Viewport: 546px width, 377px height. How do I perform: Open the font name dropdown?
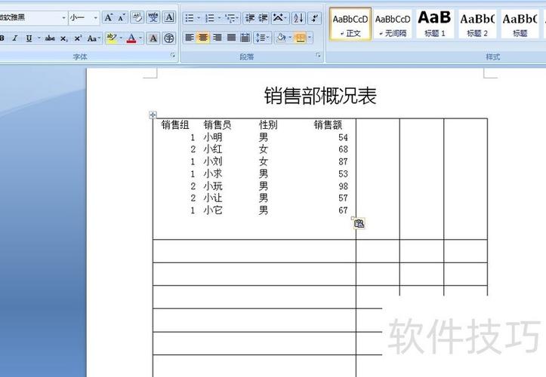pyautogui.click(x=63, y=17)
